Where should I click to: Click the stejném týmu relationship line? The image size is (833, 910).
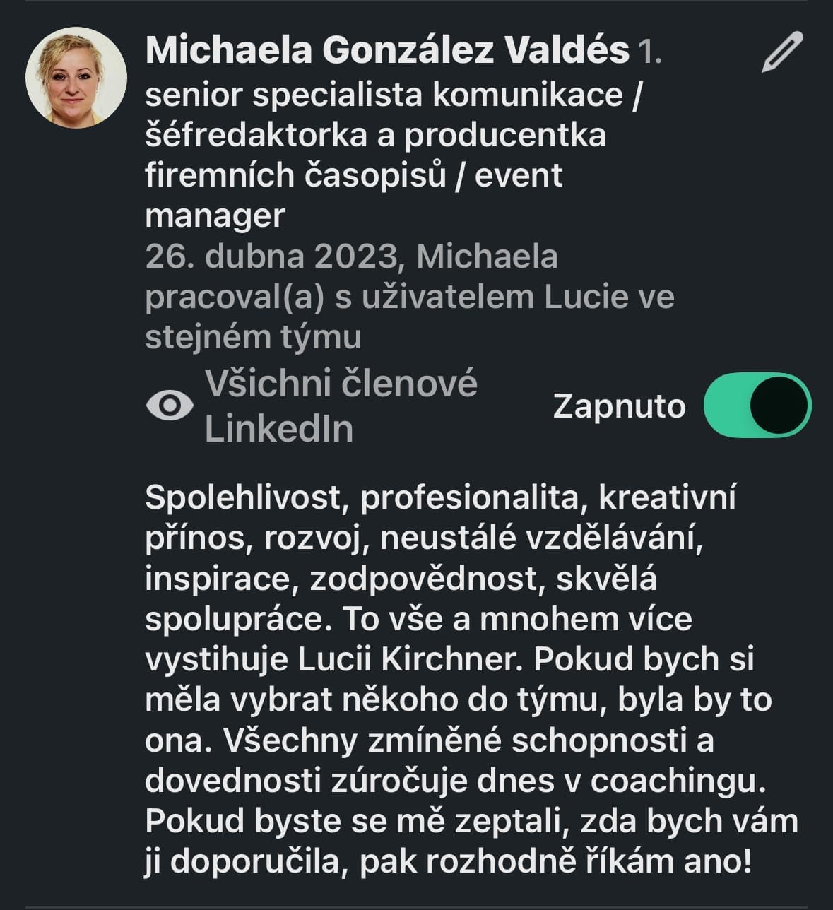click(x=253, y=337)
